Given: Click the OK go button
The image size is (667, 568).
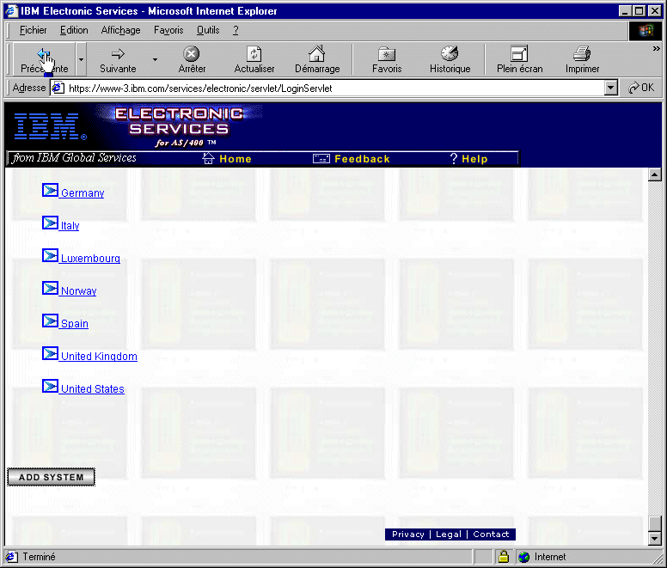Looking at the screenshot, I should point(641,88).
